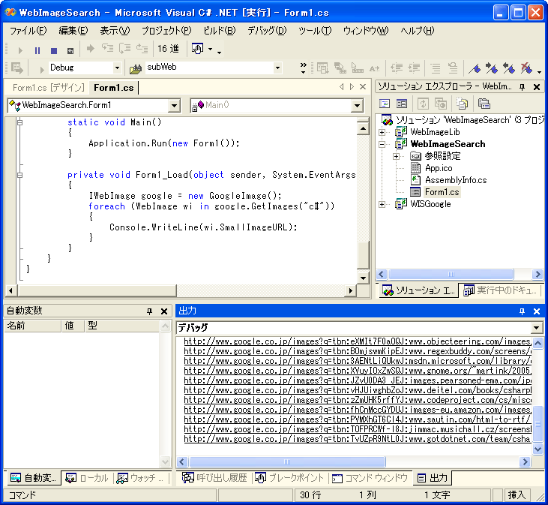Open output link containing msdn.microsoft.com
Viewport: 548px width, 505px height.
point(358,361)
